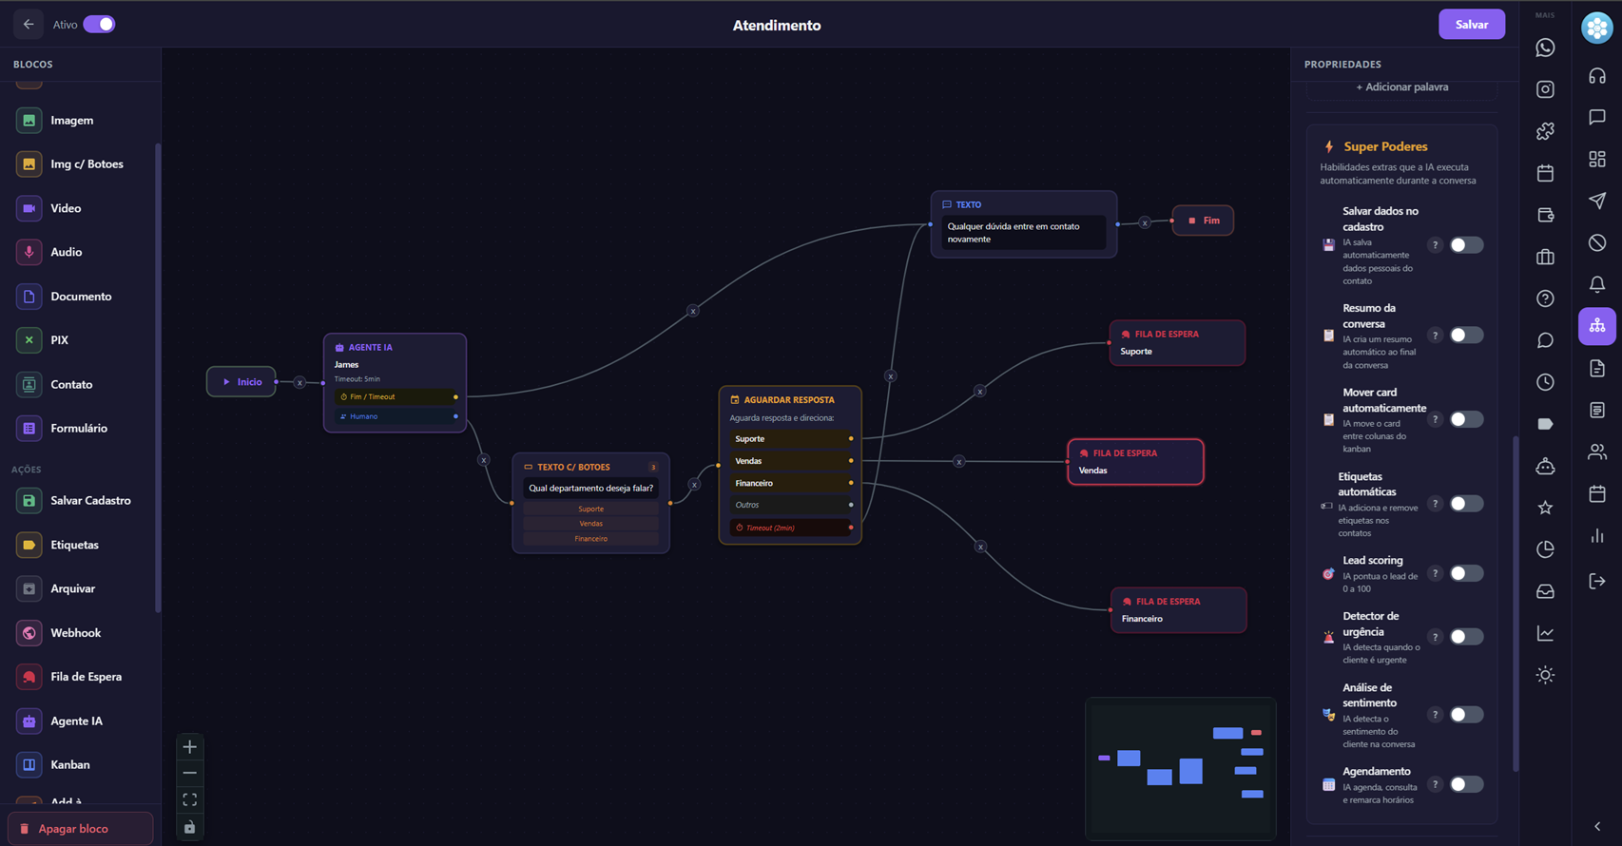Open the blocked circle icon
The height and width of the screenshot is (846, 1622).
(x=1597, y=242)
